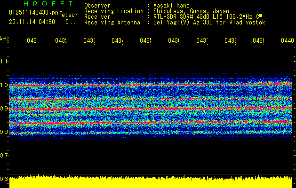Click the Receiver label
This screenshot has height=188, width=296.
97,16
